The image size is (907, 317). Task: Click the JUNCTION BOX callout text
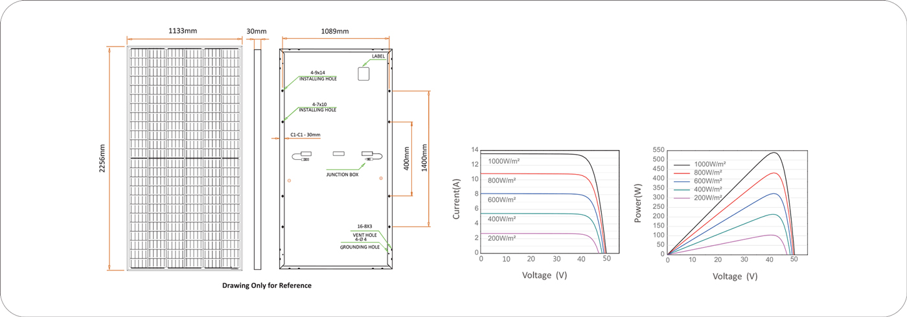(x=342, y=175)
